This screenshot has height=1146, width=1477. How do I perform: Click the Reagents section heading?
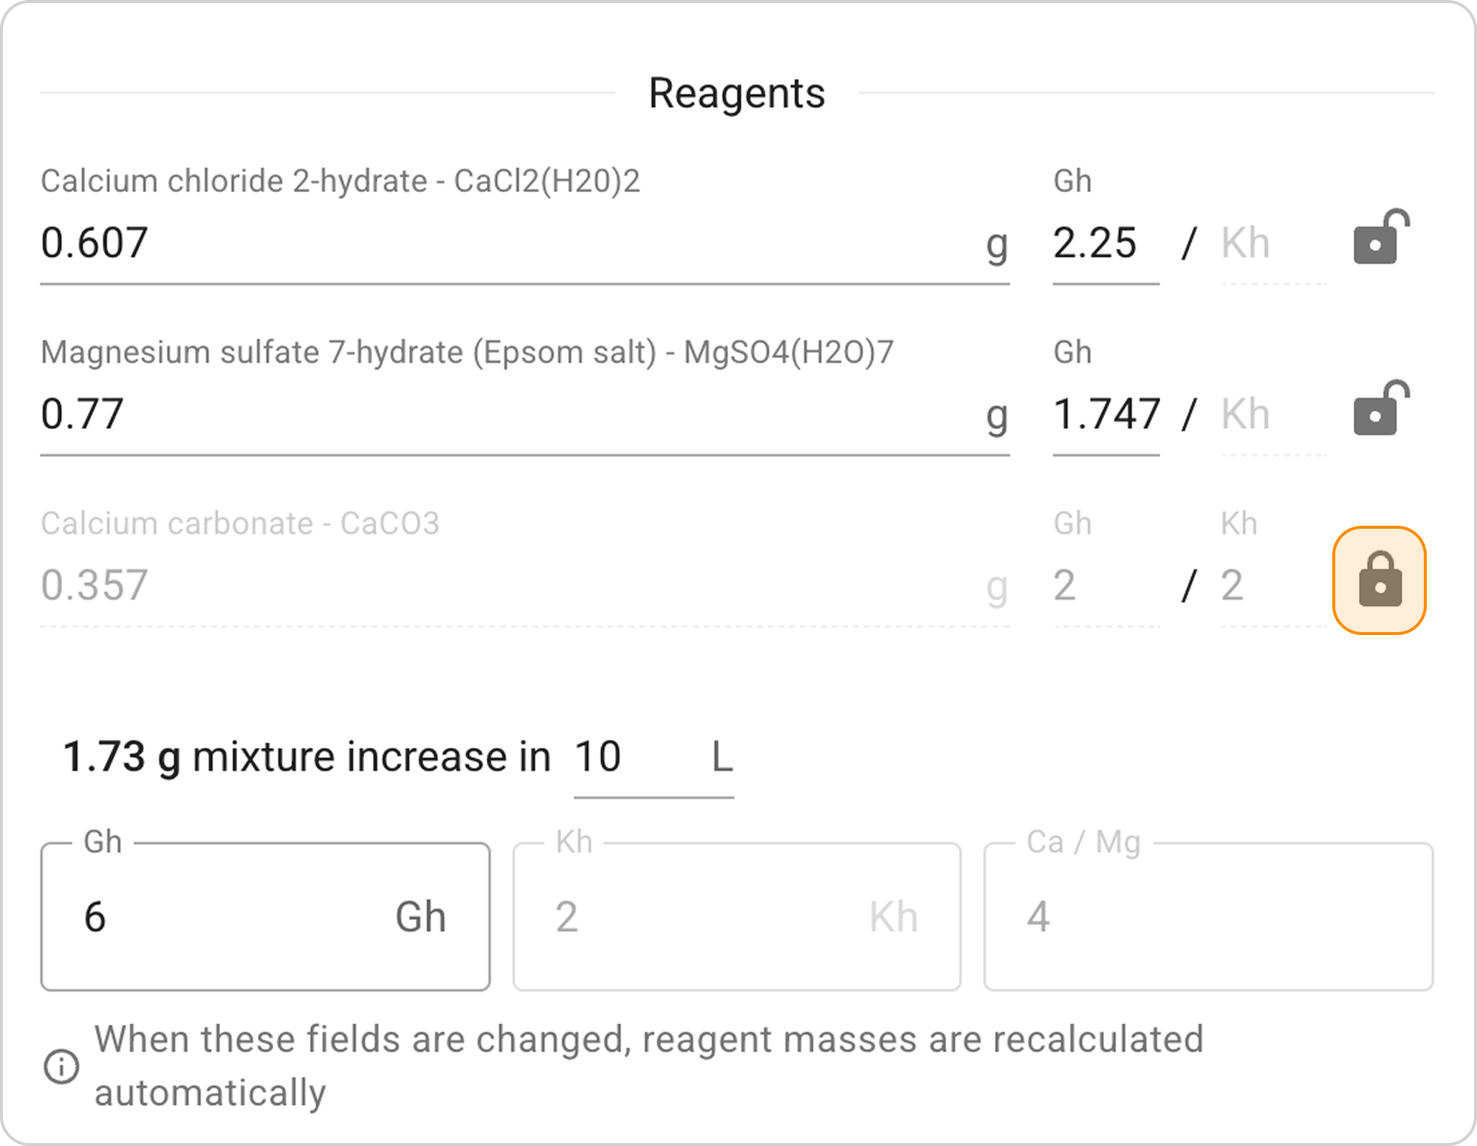736,94
